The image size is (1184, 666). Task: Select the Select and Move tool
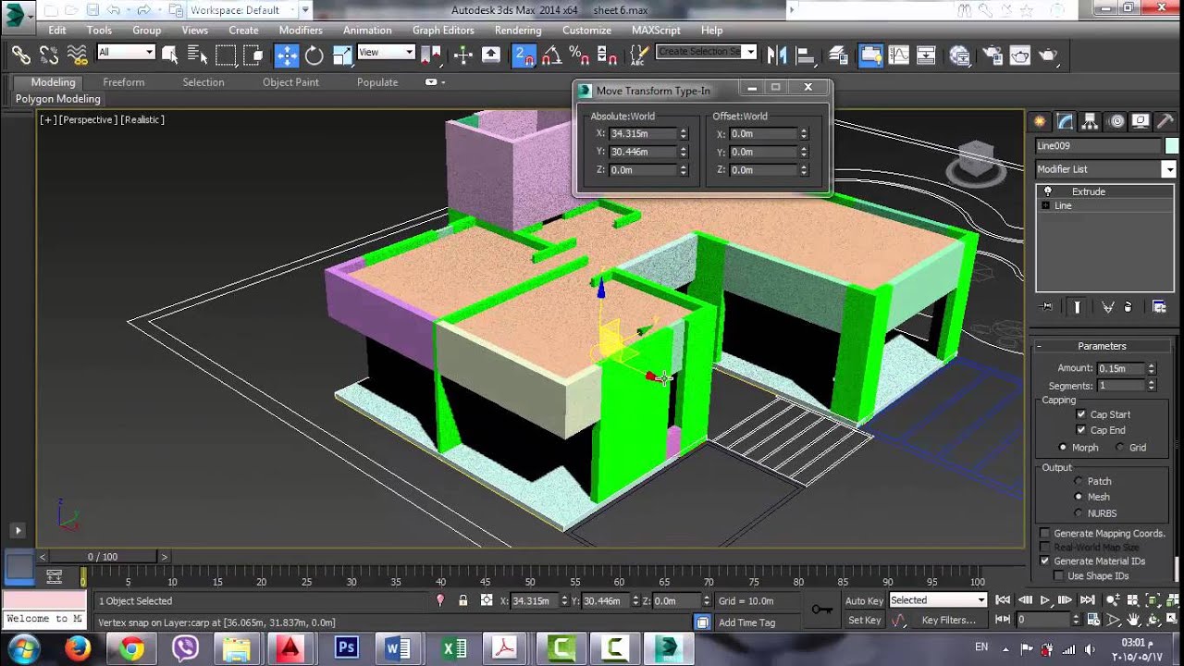287,55
